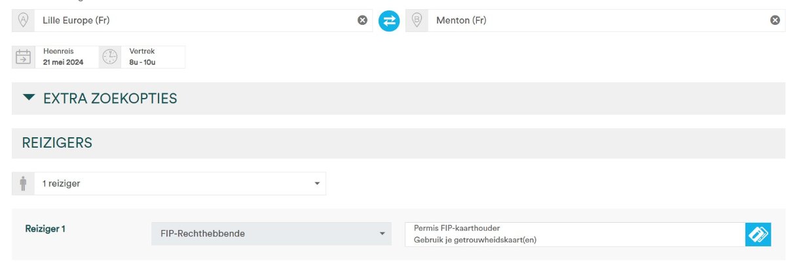786x262 pixels.
Task: Click the FIP-Rechthebbende dropdown arrow
Action: (x=382, y=234)
